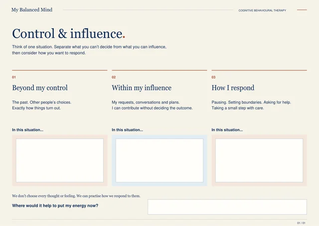Click the 'My Balanced Mind' title
Screen dimensions: 319x226
pos(32,10)
